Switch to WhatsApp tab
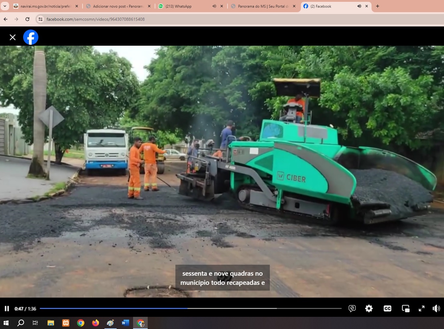Image resolution: width=444 pixels, height=329 pixels. point(191,6)
